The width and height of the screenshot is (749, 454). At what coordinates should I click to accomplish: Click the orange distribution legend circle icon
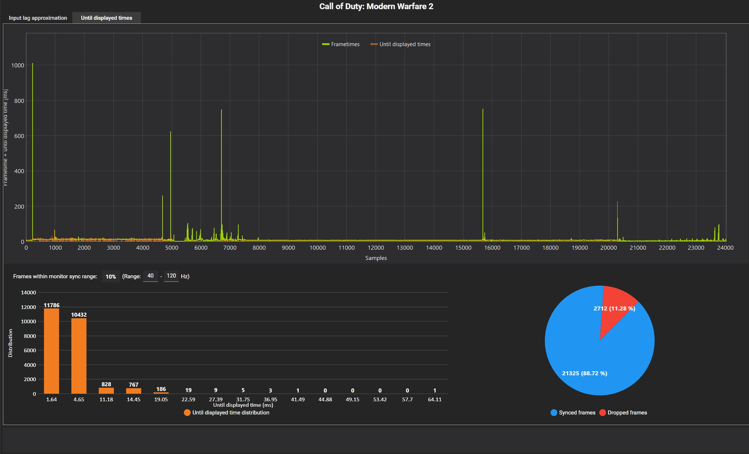(187, 413)
